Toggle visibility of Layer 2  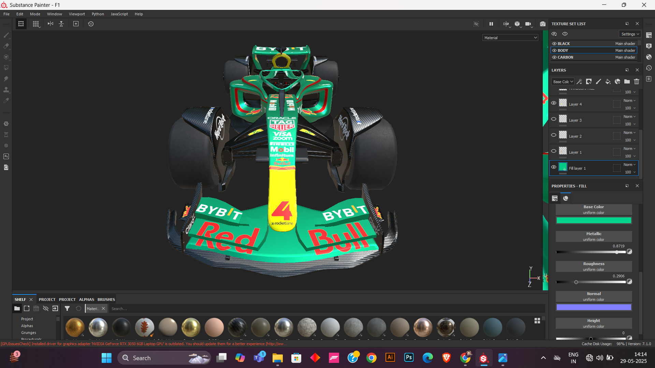point(554,135)
